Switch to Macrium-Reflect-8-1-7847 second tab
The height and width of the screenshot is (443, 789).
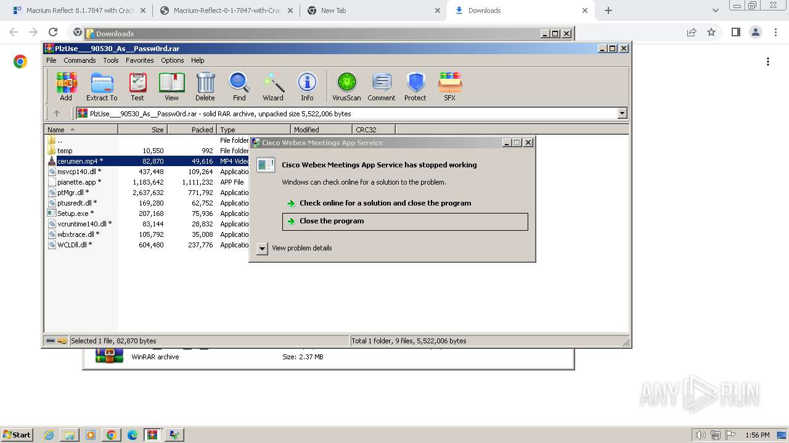coord(227,10)
